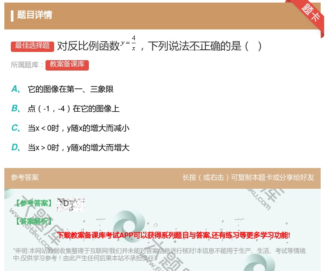Click the 参考答案 section heading
This screenshot has width=325, height=271.
point(25,177)
